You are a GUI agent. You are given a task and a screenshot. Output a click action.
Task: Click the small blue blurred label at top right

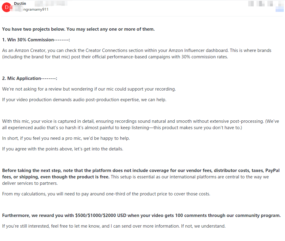coord(280,10)
